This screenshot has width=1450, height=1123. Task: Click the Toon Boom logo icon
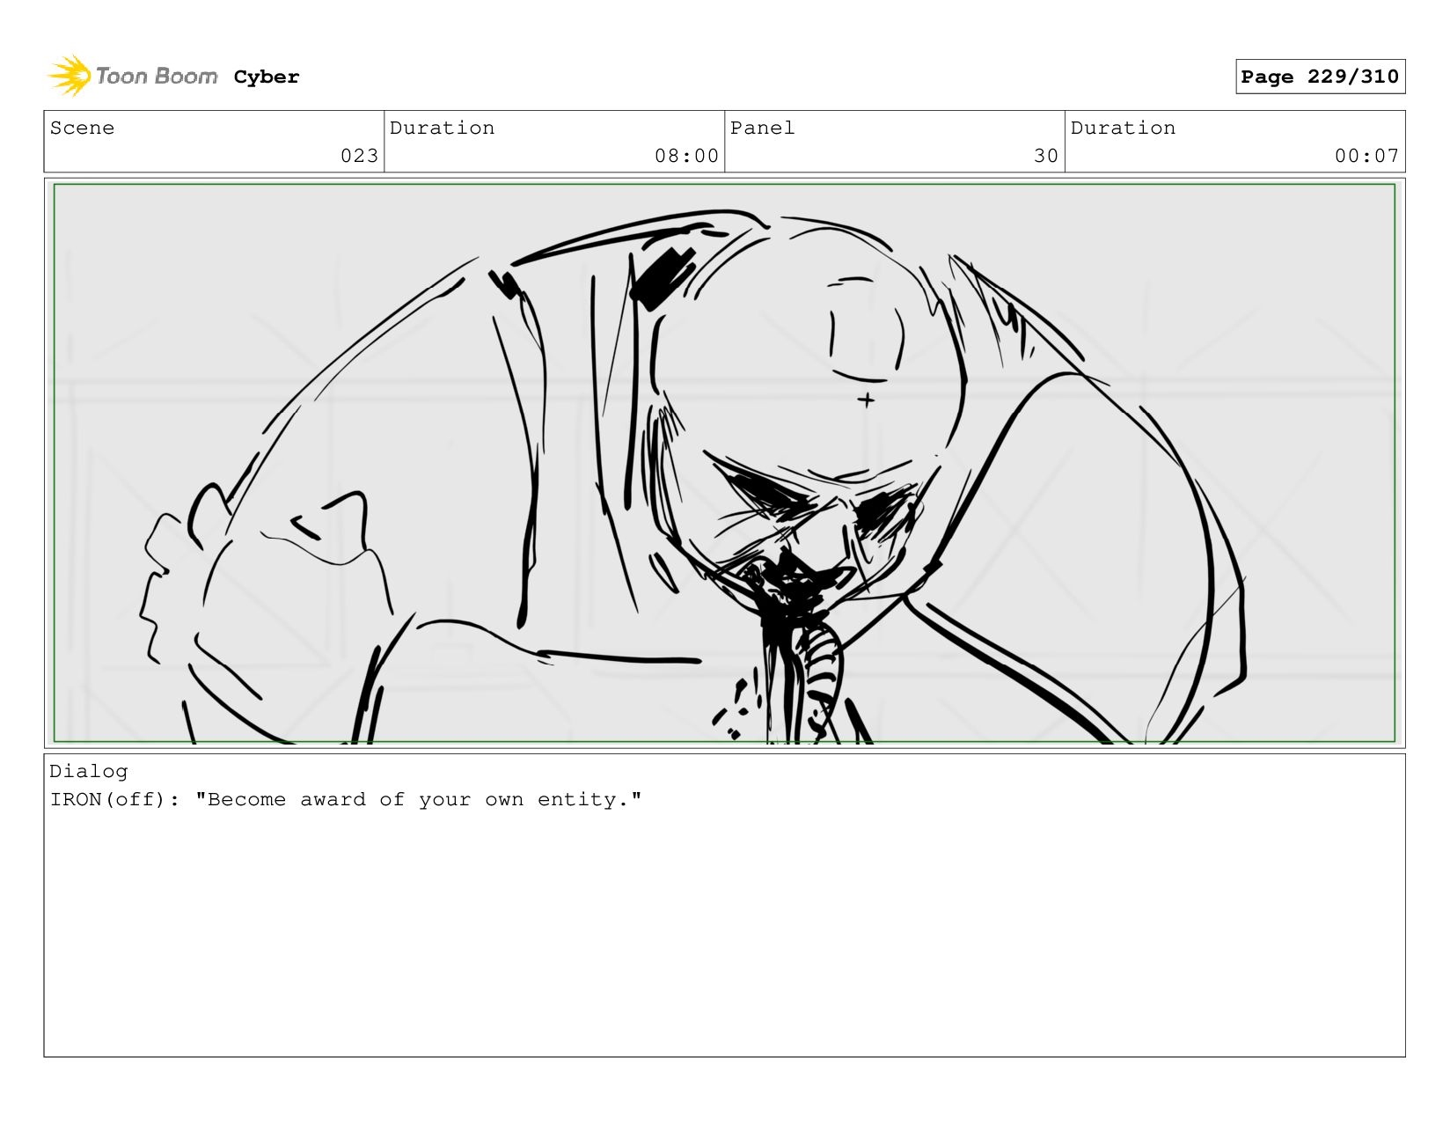70,76
